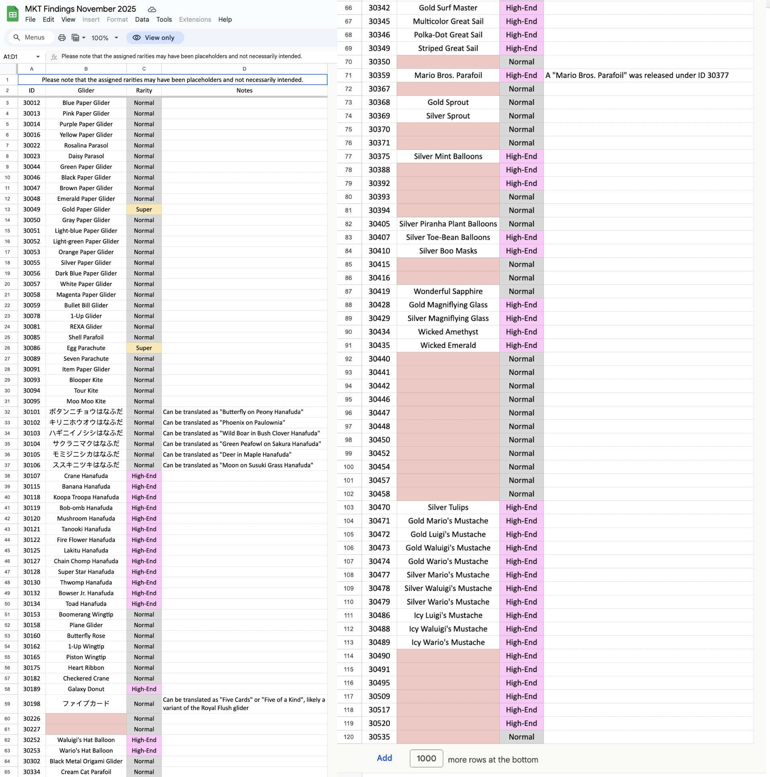Select the Waluigi's Hat Balloon cell
Screen dimensions: 770x777
(x=86, y=740)
